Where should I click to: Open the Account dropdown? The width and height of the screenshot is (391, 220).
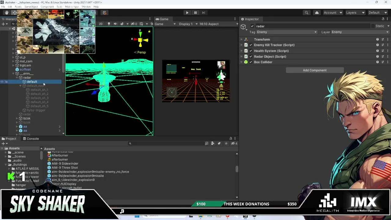(x=333, y=13)
